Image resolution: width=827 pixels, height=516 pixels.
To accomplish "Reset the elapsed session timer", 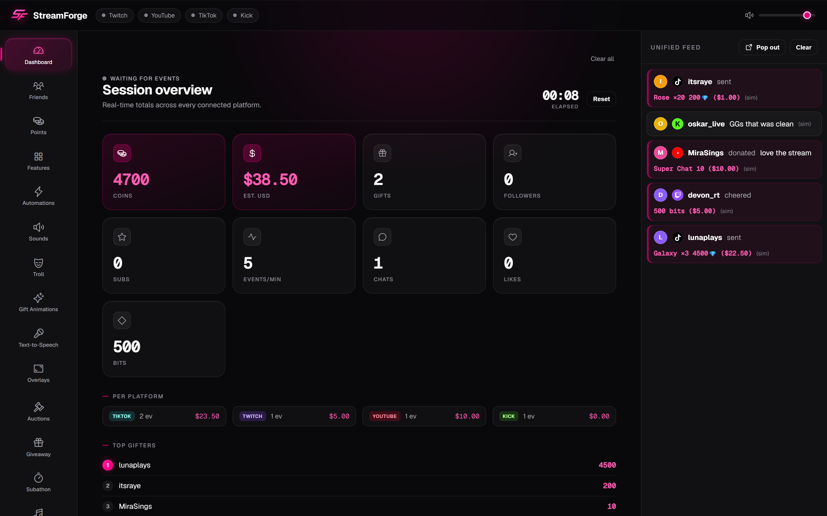I will point(601,99).
